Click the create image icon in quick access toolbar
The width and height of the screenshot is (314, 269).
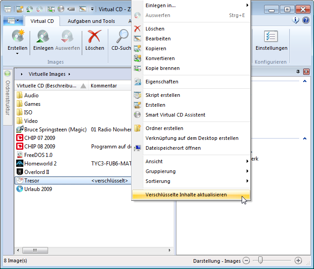20,9
